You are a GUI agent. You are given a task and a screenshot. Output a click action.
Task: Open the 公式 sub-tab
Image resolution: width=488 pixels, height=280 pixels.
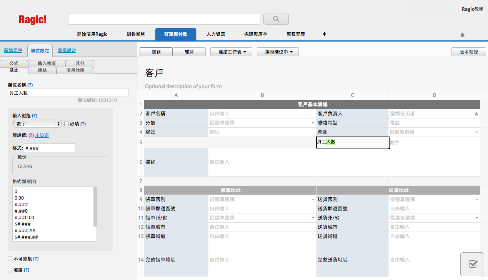tap(14, 63)
